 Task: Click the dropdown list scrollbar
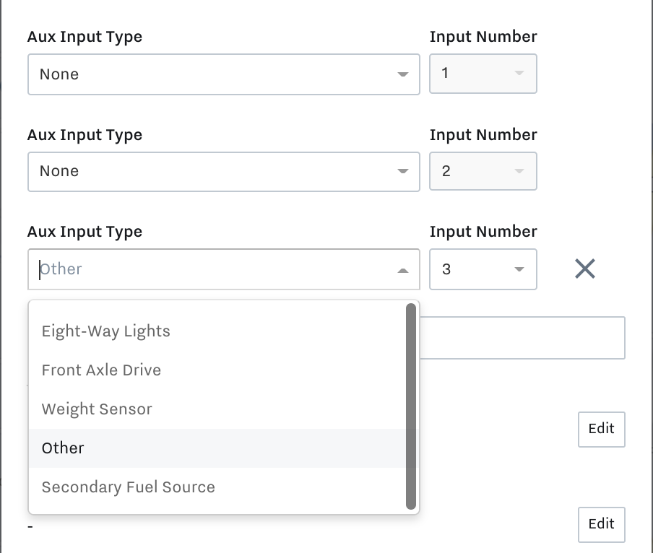(411, 406)
